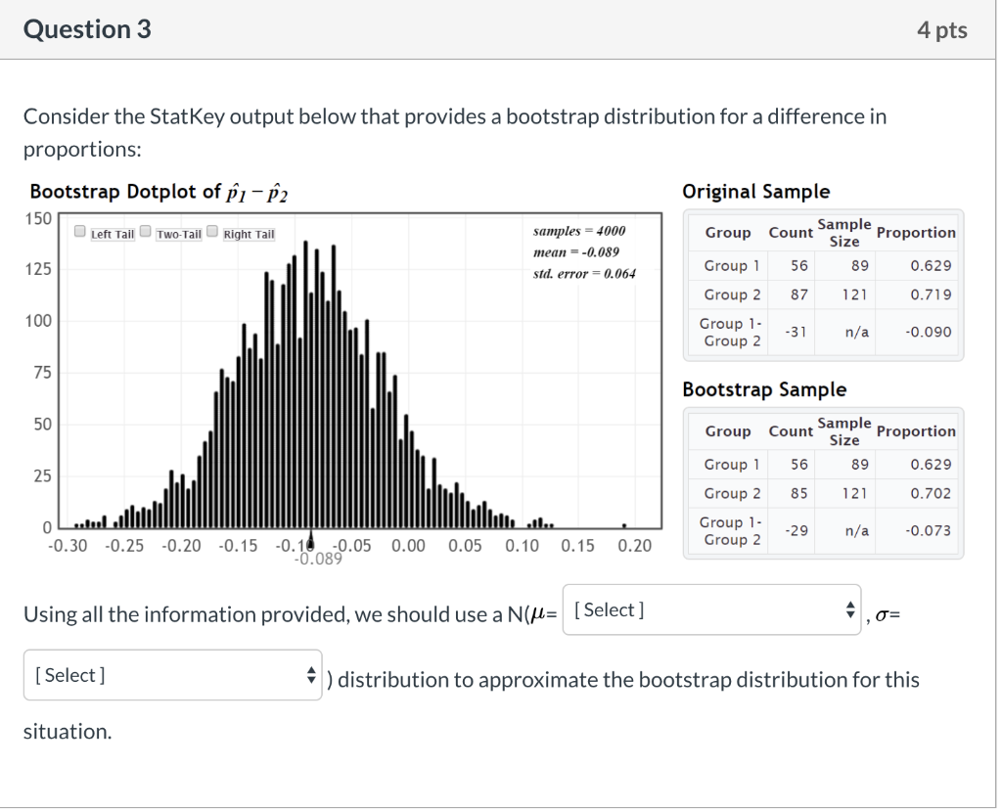Click the Question 3 header

click(x=87, y=29)
